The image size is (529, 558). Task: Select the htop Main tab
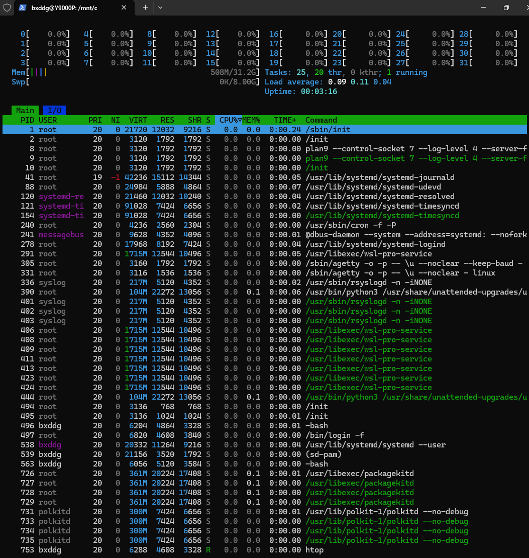point(25,111)
